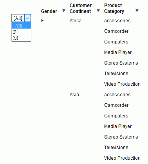Open the Gender column filter arrow
Image resolution: width=148 pixels, height=164 pixels.
64,11
